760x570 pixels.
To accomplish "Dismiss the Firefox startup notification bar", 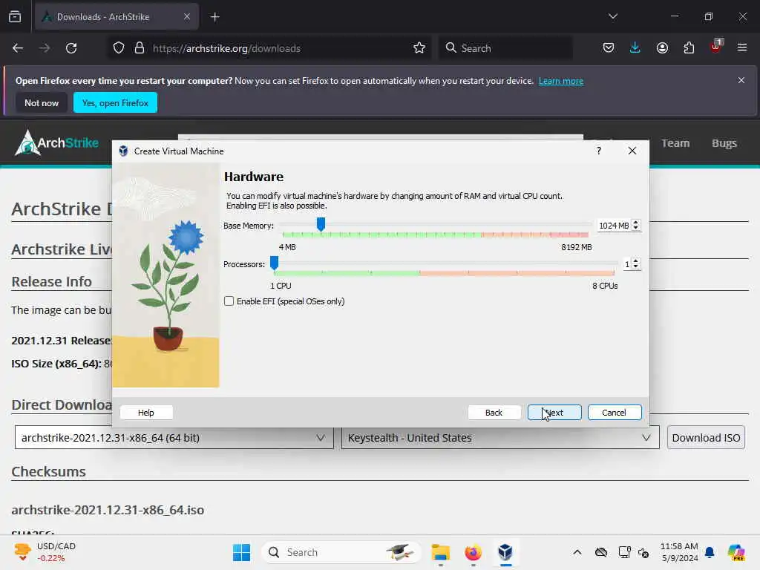I will pos(741,80).
